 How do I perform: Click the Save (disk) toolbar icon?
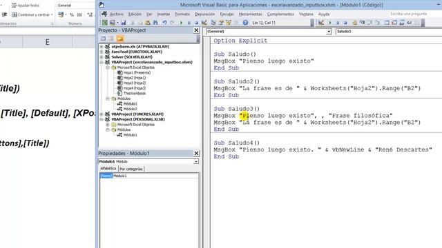coord(124,23)
